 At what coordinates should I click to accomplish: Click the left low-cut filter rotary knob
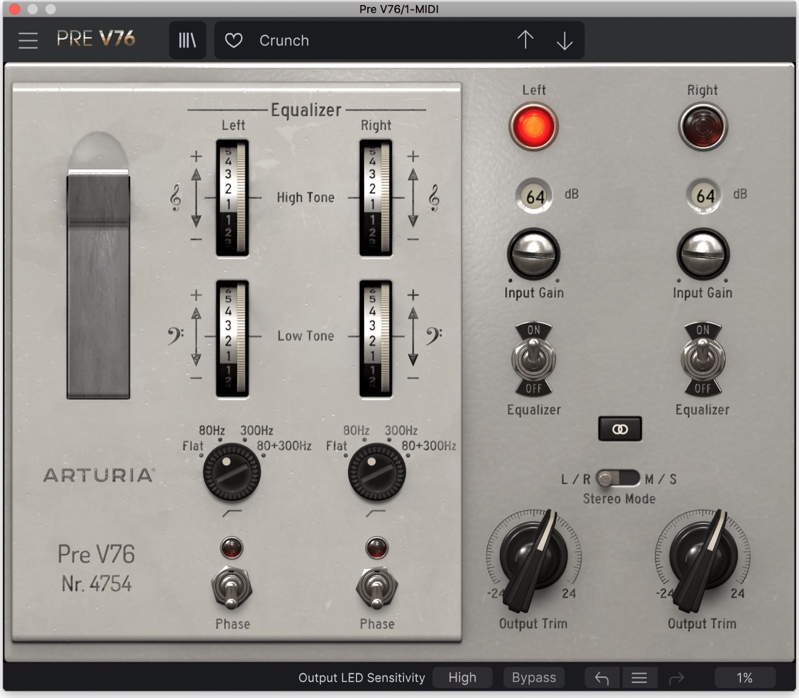tap(232, 472)
